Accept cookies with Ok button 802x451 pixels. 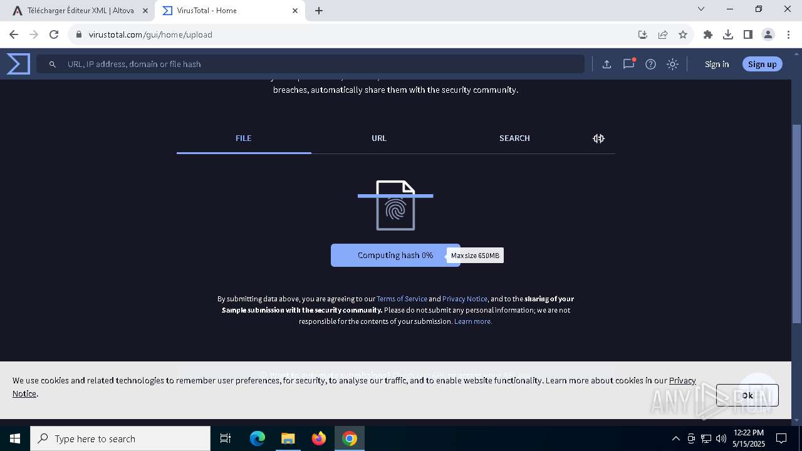click(x=747, y=395)
